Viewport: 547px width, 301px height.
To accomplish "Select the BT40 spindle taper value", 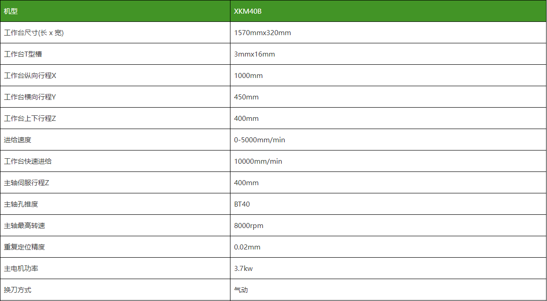I will [x=242, y=204].
